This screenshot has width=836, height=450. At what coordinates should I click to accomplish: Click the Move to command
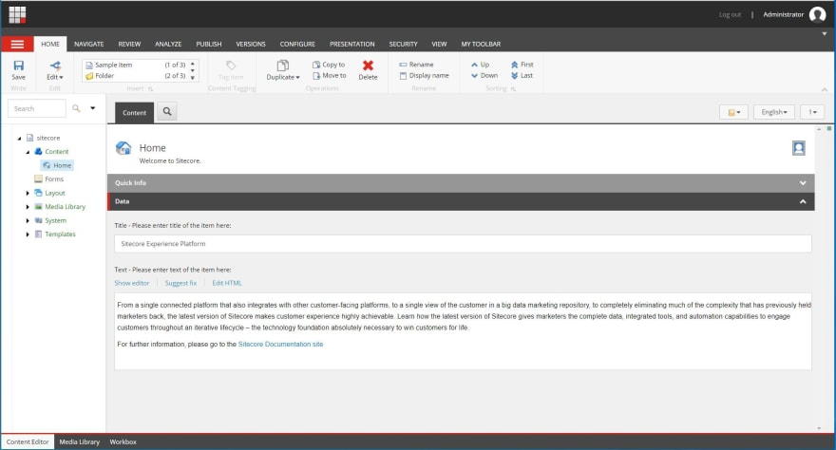[x=330, y=76]
